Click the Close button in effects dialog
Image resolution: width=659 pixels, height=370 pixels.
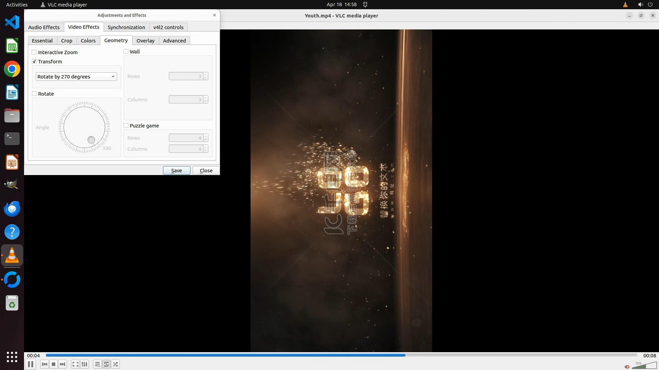click(x=206, y=171)
